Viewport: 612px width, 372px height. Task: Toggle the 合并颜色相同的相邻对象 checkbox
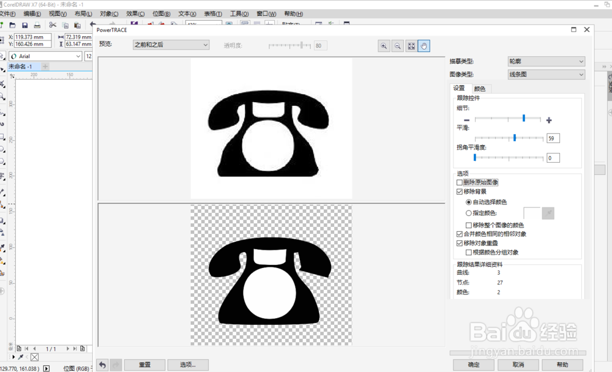[x=460, y=234]
